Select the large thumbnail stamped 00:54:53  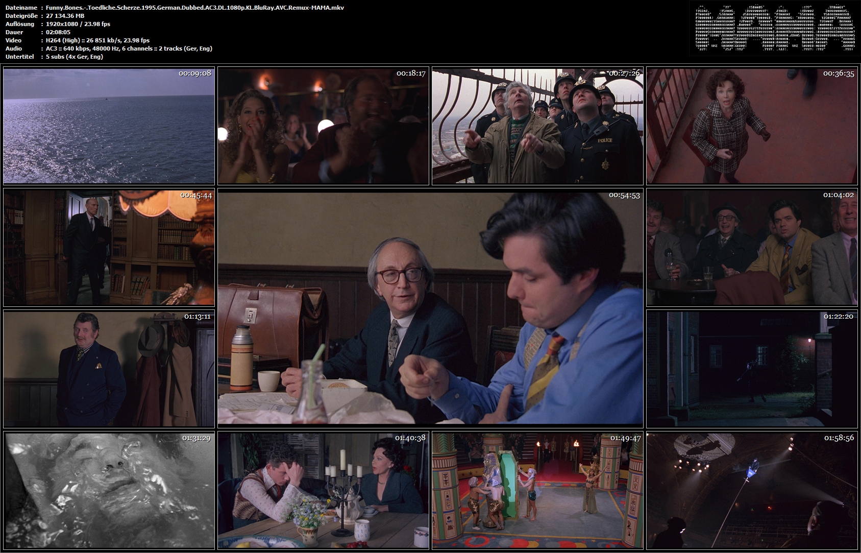(430, 308)
